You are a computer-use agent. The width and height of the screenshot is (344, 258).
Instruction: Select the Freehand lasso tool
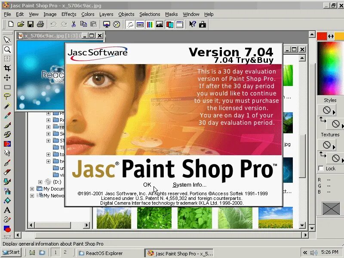(7, 96)
